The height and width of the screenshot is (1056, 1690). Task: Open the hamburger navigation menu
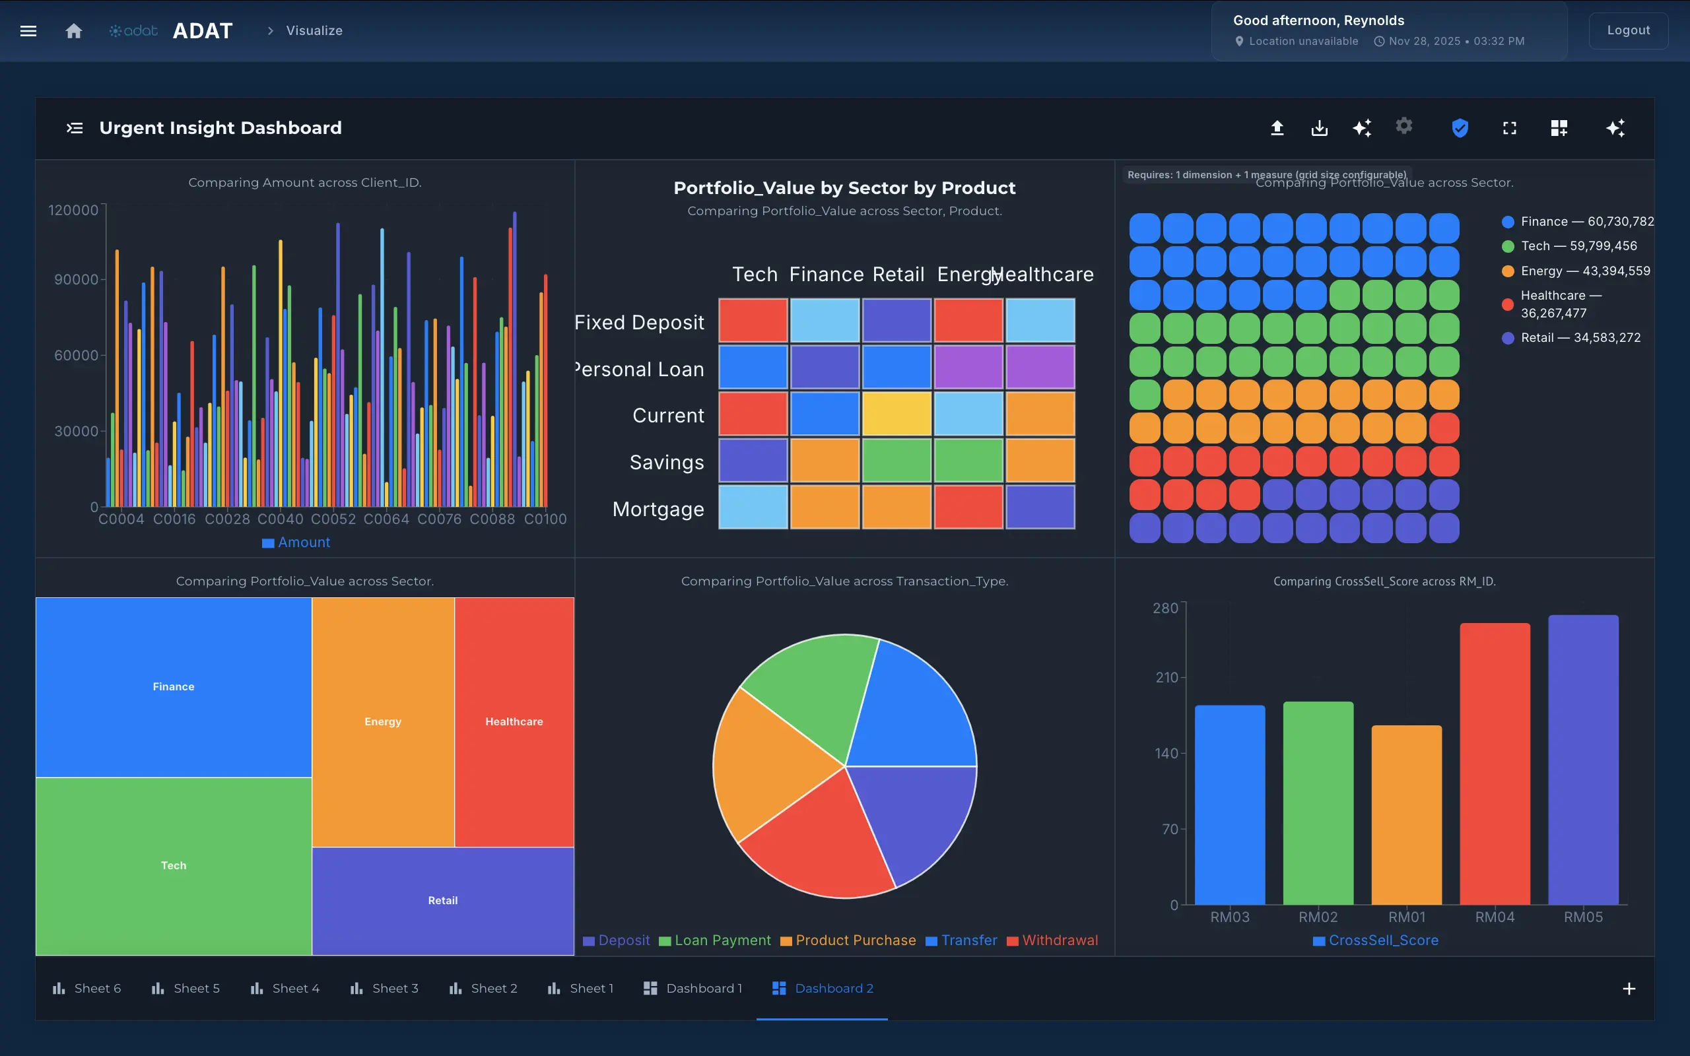point(28,31)
